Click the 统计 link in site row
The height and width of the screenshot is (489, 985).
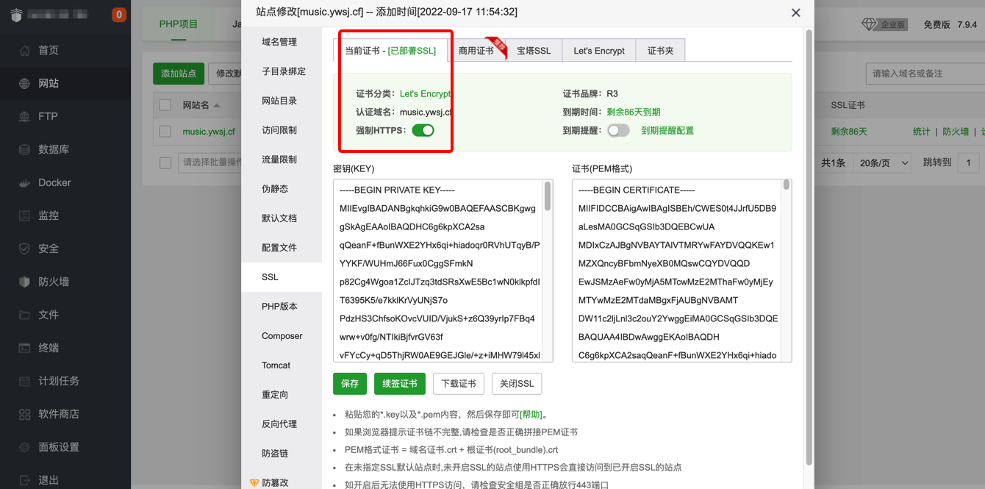[922, 132]
